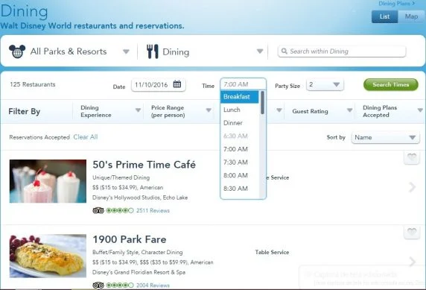The height and width of the screenshot is (290, 426).
Task: Expand Dining Plans Accepted filter
Action: (x=420, y=110)
